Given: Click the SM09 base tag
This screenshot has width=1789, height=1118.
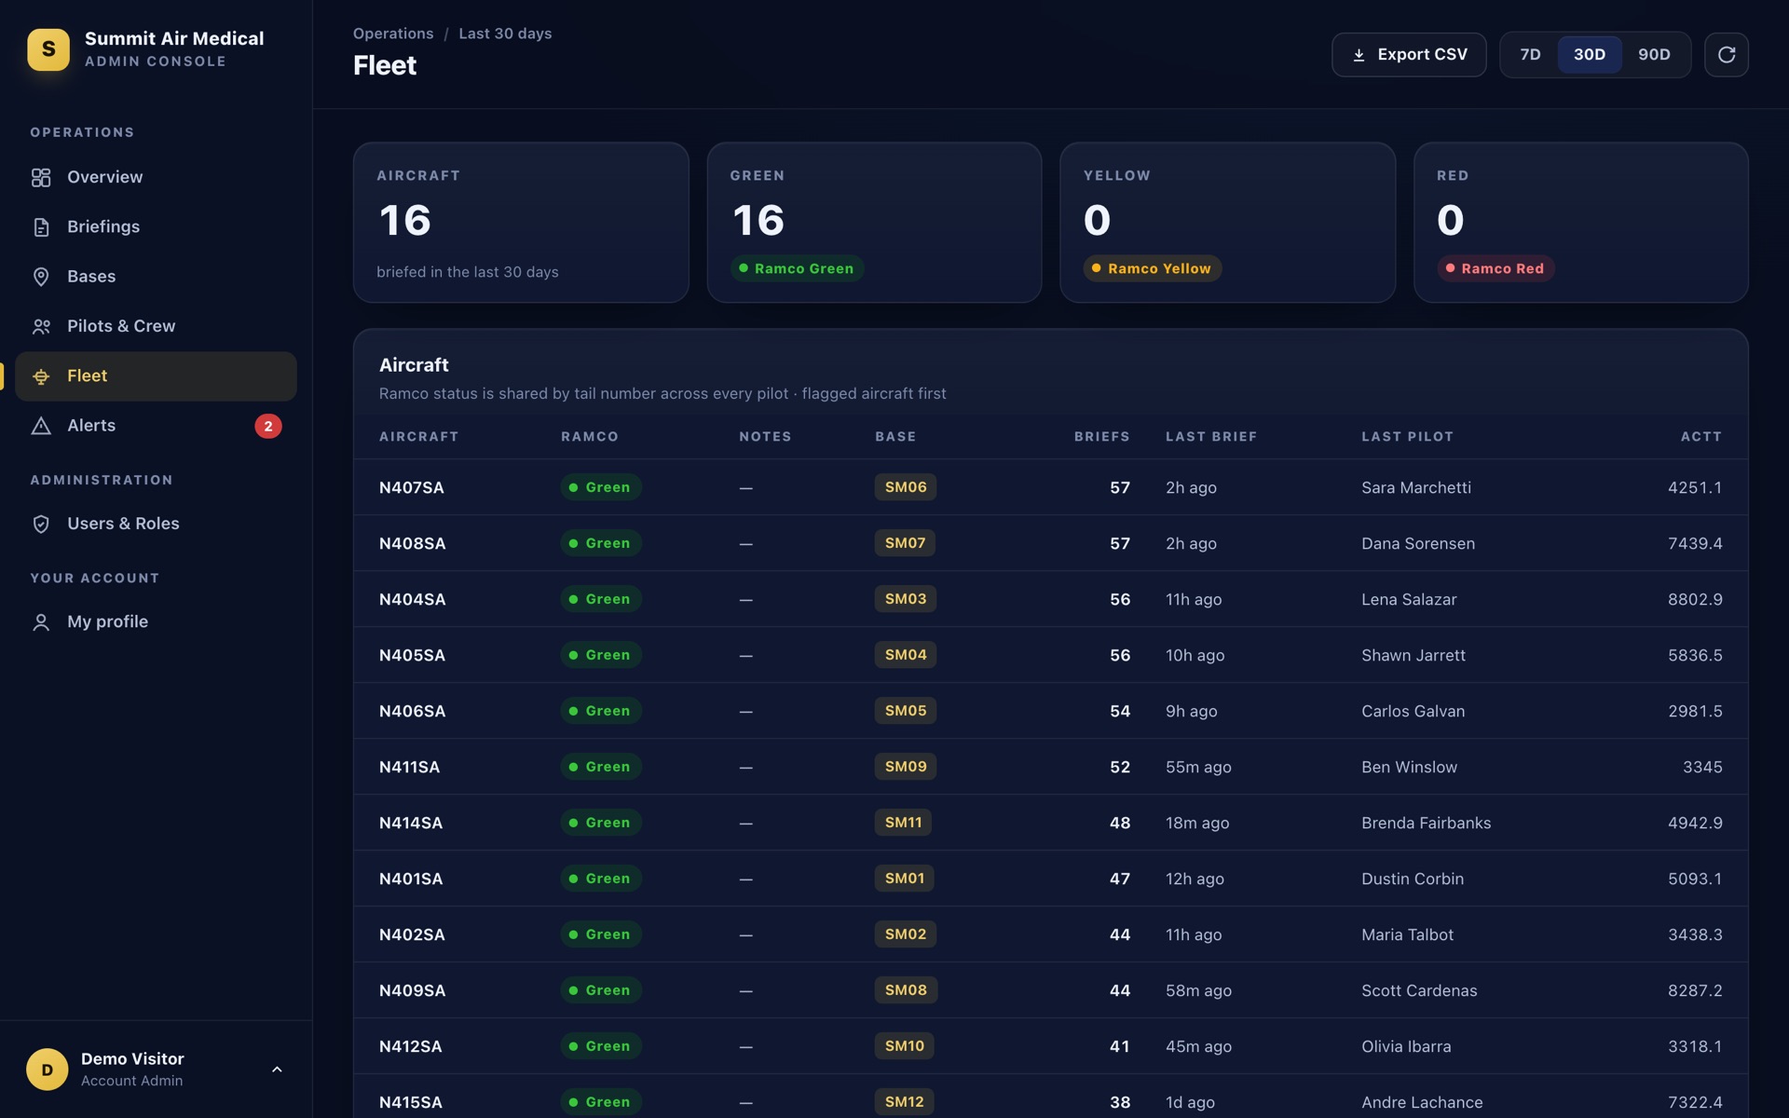Looking at the screenshot, I should pos(906,767).
